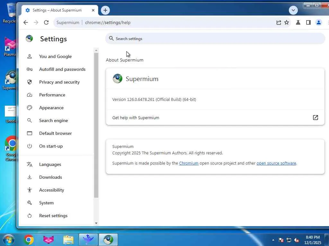Switch to the blue bird taskbar app
329x246 pixels.
[88, 240]
